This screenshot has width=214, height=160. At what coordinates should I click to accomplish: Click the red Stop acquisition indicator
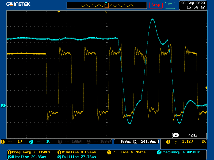pyautogui.click(x=156, y=5)
